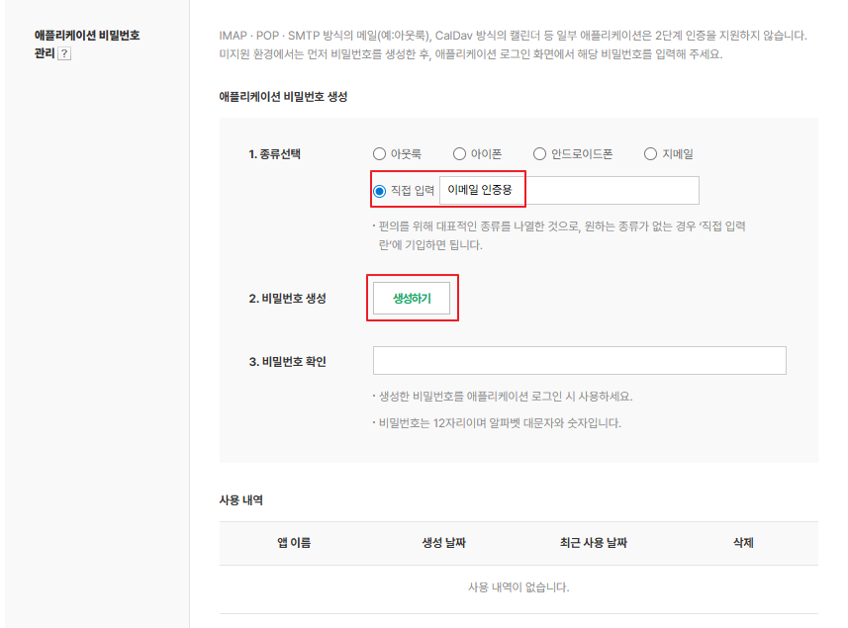Viewport: 848px width, 628px height.
Task: Click the 앱 이름 column header
Action: point(294,543)
